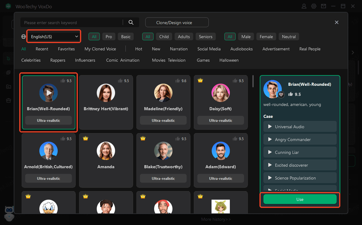Screen dimensions: 362x225
Task: Filter voices by Seniors age group
Action: 205,37
